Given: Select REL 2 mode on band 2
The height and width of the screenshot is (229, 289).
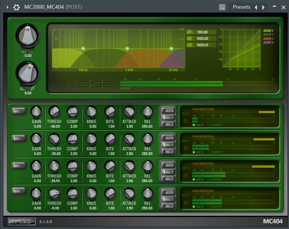Looking at the screenshot, I should tap(168, 152).
